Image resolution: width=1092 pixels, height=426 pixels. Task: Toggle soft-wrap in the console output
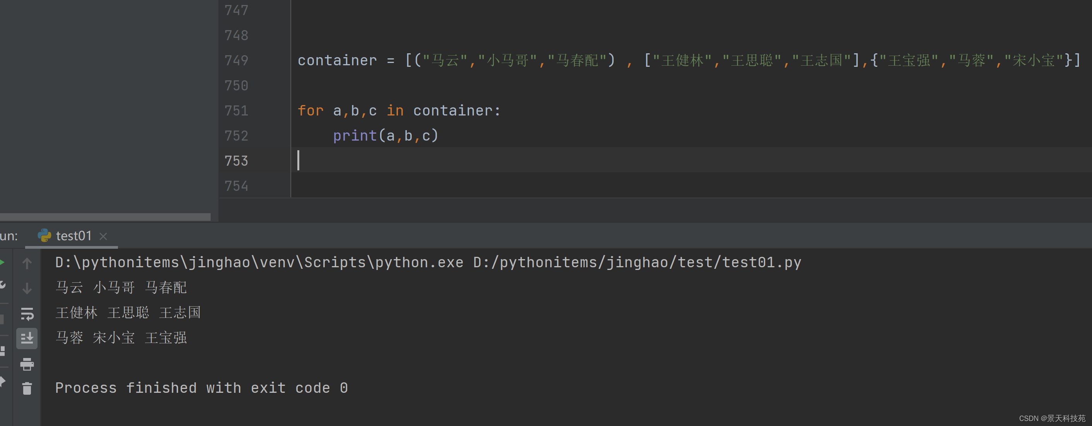point(27,314)
